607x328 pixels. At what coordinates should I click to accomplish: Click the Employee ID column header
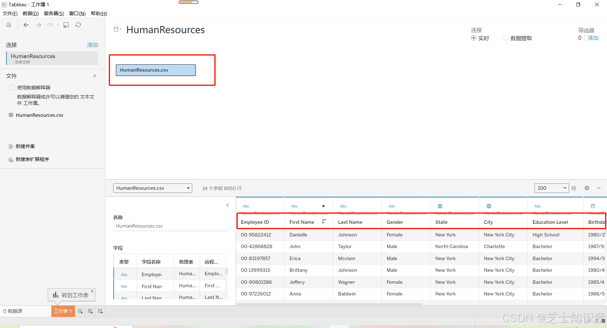(x=255, y=222)
